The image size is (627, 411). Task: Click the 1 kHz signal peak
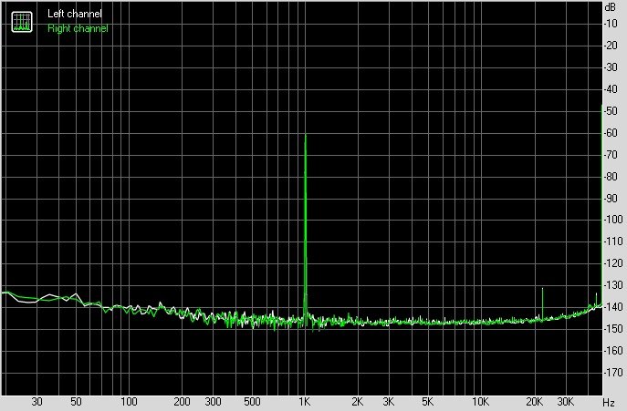(x=306, y=228)
